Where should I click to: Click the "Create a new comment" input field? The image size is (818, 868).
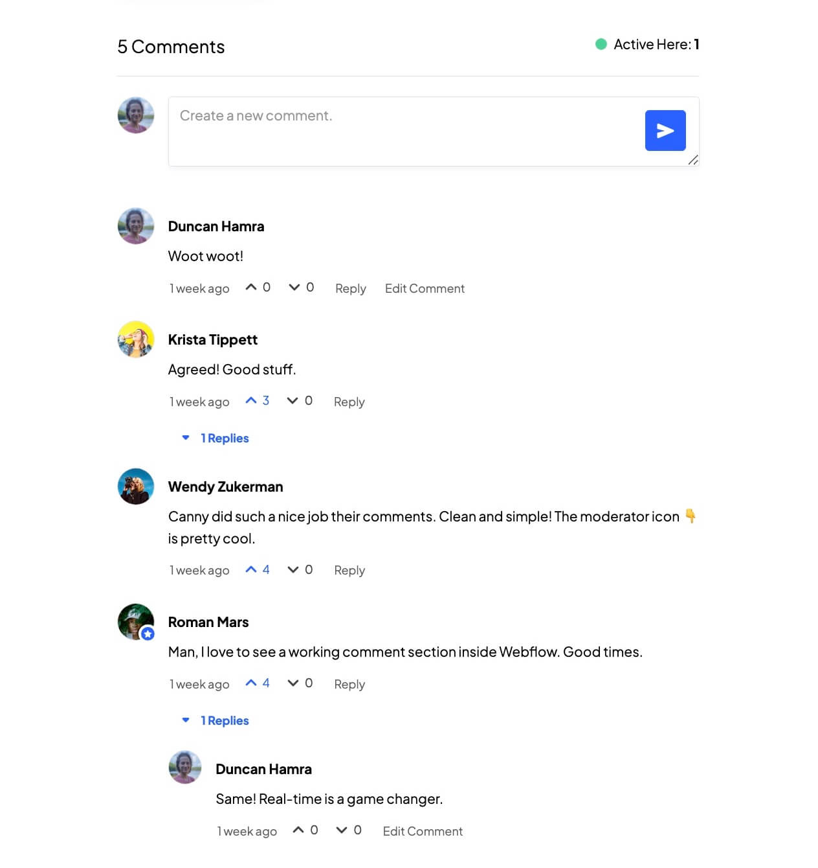[x=388, y=117]
